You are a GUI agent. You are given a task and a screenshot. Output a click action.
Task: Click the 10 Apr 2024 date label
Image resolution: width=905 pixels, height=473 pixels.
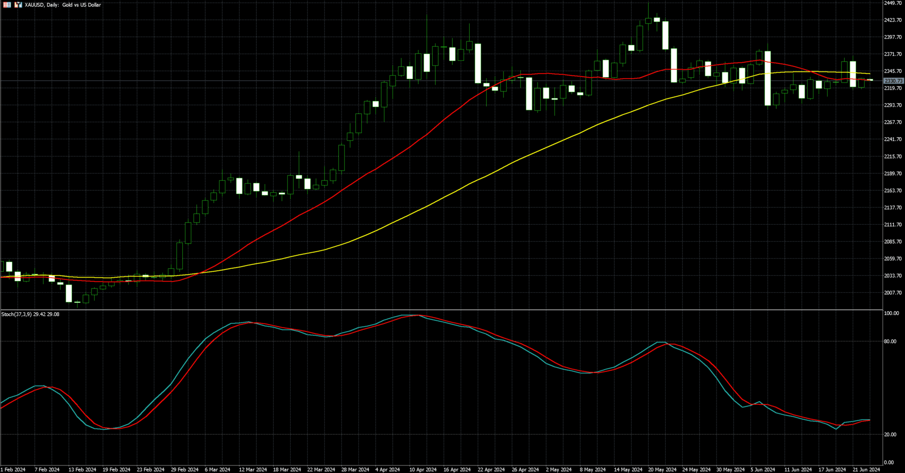coord(423,470)
